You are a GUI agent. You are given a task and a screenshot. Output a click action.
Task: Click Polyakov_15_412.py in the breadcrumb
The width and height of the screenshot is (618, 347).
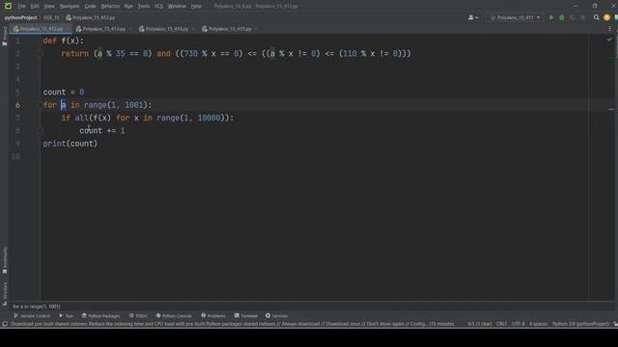click(x=90, y=17)
